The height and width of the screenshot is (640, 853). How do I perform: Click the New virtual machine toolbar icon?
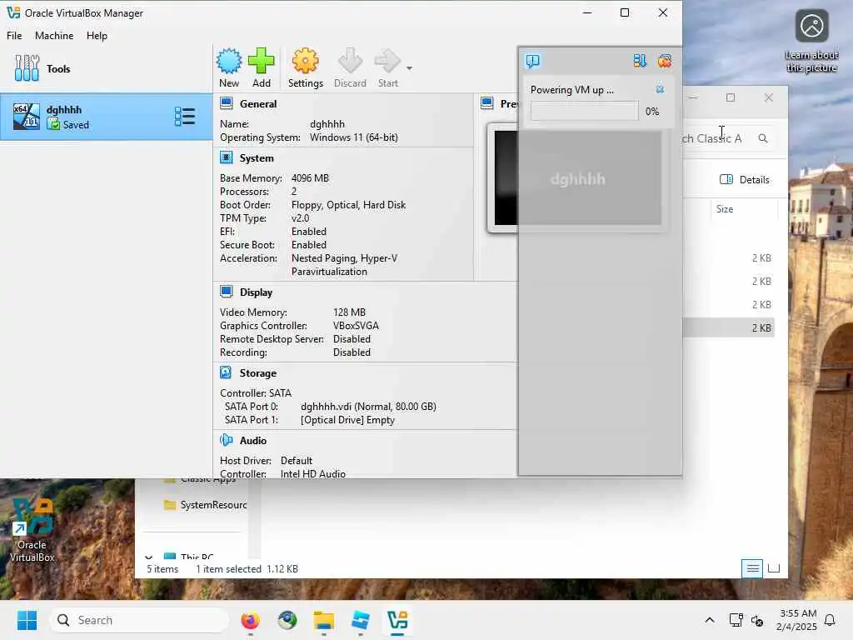tap(229, 61)
